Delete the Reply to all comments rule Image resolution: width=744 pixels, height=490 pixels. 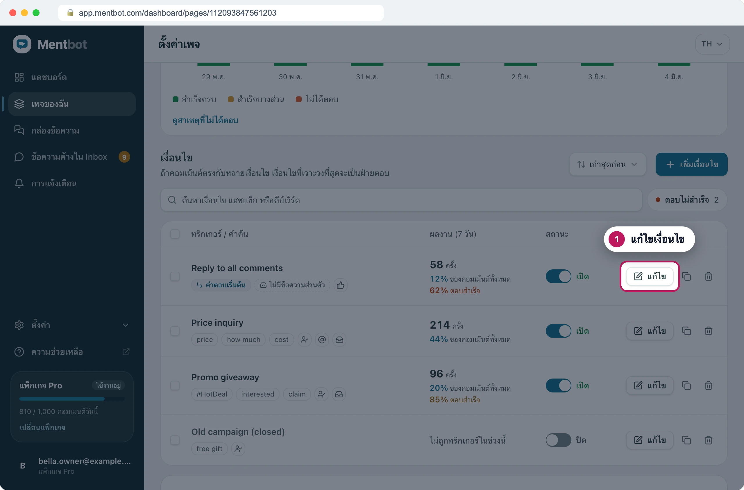(x=708, y=276)
